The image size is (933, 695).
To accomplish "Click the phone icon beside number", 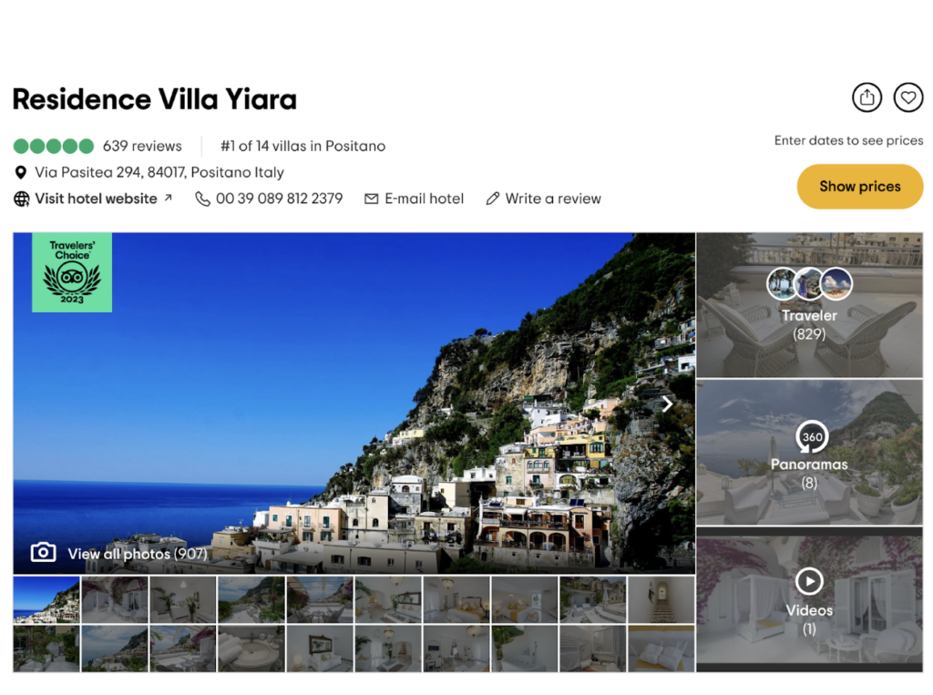I will pyautogui.click(x=202, y=199).
